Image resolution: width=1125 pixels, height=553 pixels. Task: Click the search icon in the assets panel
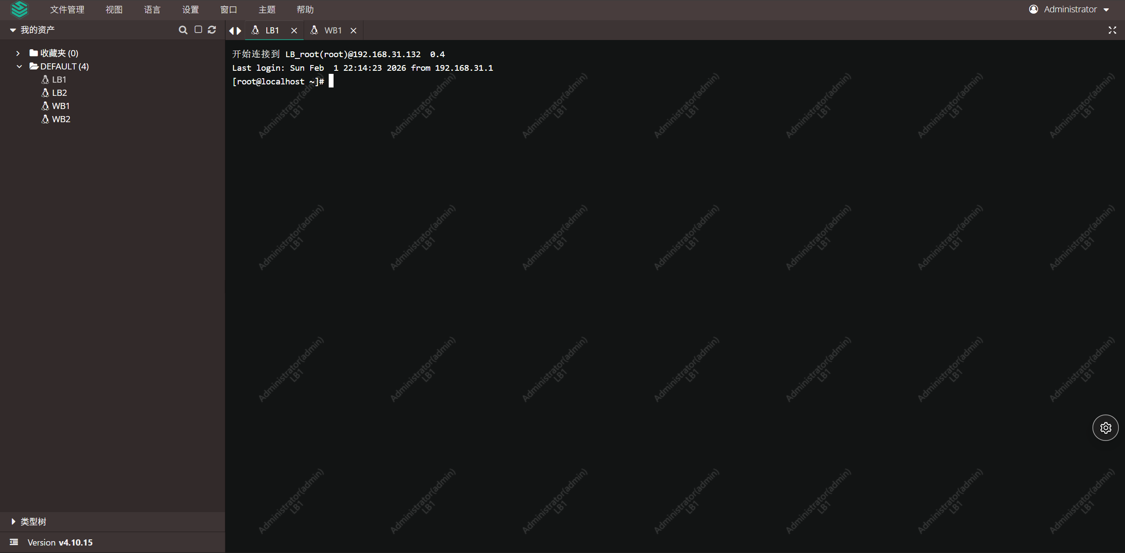click(x=183, y=30)
